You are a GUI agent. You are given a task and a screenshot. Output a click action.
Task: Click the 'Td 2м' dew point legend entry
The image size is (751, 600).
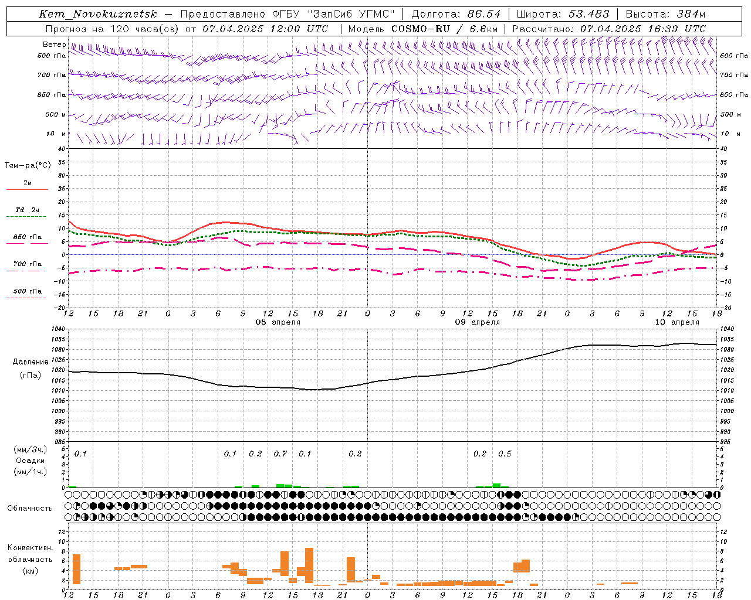tap(28, 210)
